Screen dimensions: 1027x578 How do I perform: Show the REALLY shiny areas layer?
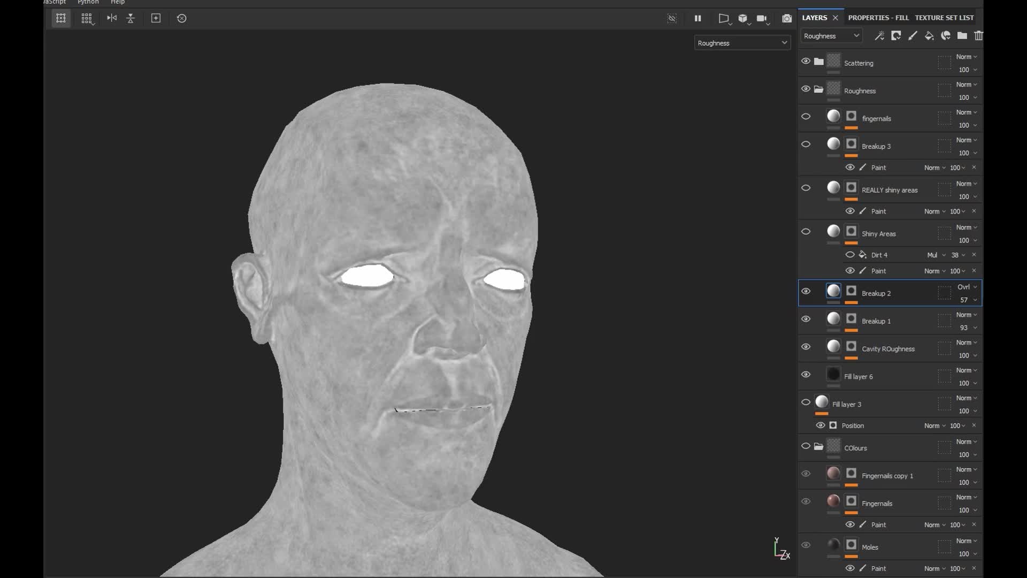(x=806, y=188)
